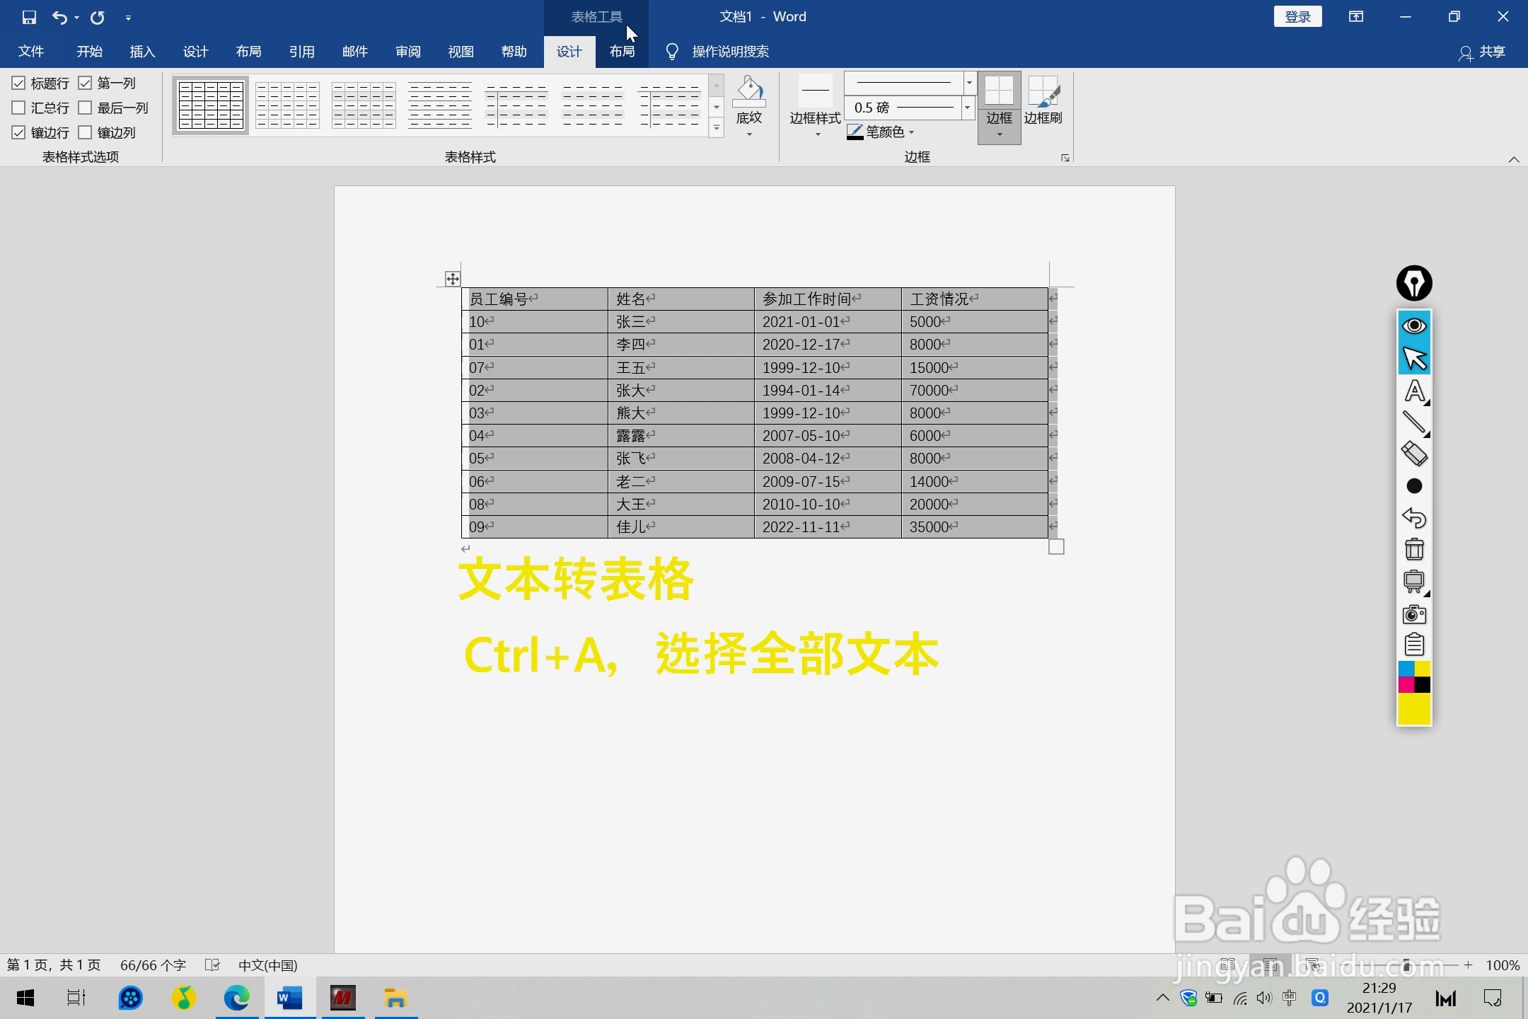Select the trash delete icon in the sidebar
The image size is (1528, 1019).
(x=1413, y=548)
